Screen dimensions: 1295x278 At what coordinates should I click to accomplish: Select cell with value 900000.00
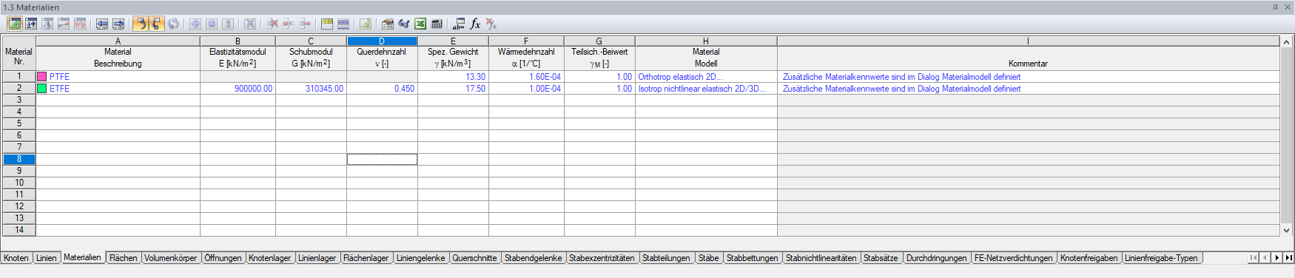[x=238, y=88]
